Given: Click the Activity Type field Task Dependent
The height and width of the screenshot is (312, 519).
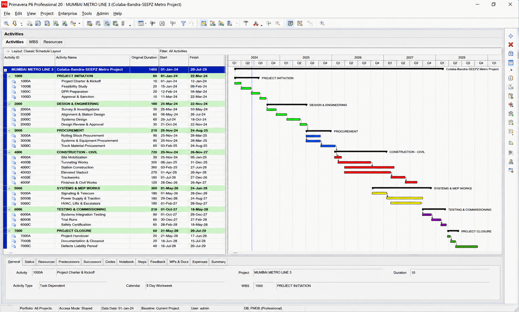Looking at the screenshot, I should pyautogui.click(x=73, y=286).
